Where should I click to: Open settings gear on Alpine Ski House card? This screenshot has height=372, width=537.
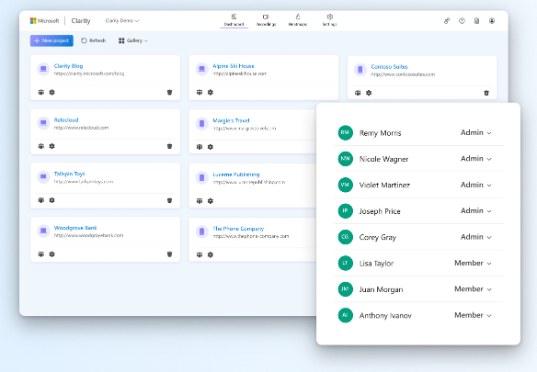pos(211,92)
